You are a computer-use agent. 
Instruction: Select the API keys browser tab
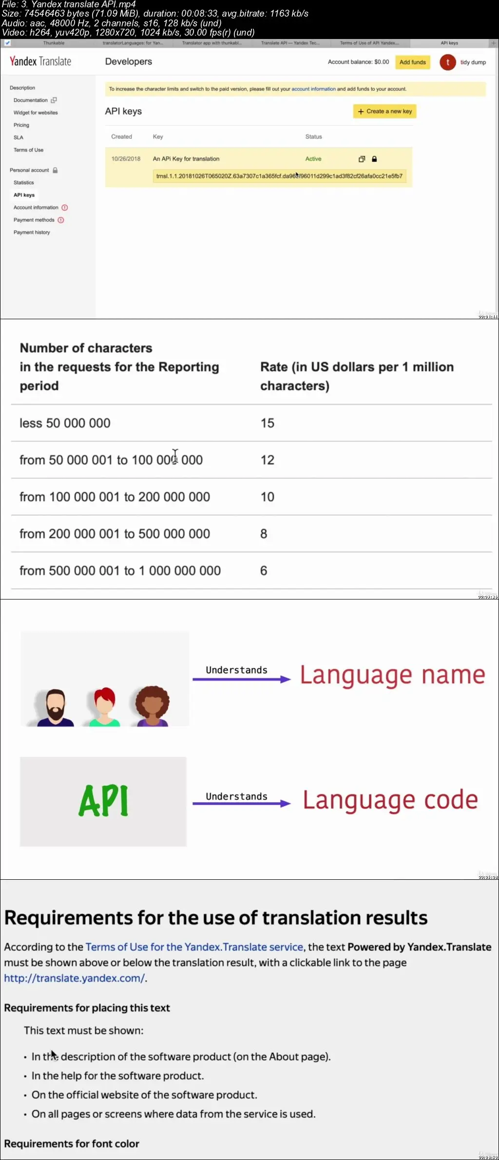click(449, 43)
